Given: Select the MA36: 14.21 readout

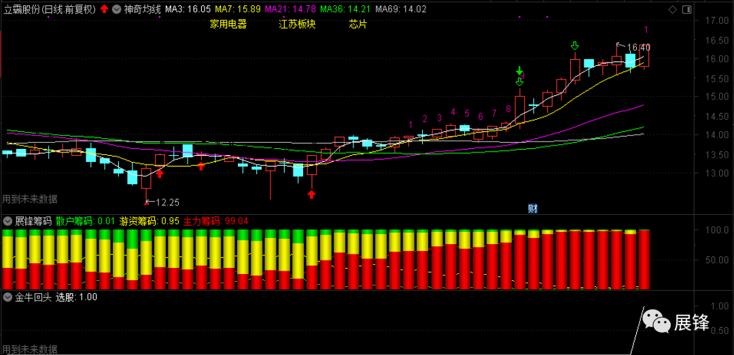Looking at the screenshot, I should 345,9.
